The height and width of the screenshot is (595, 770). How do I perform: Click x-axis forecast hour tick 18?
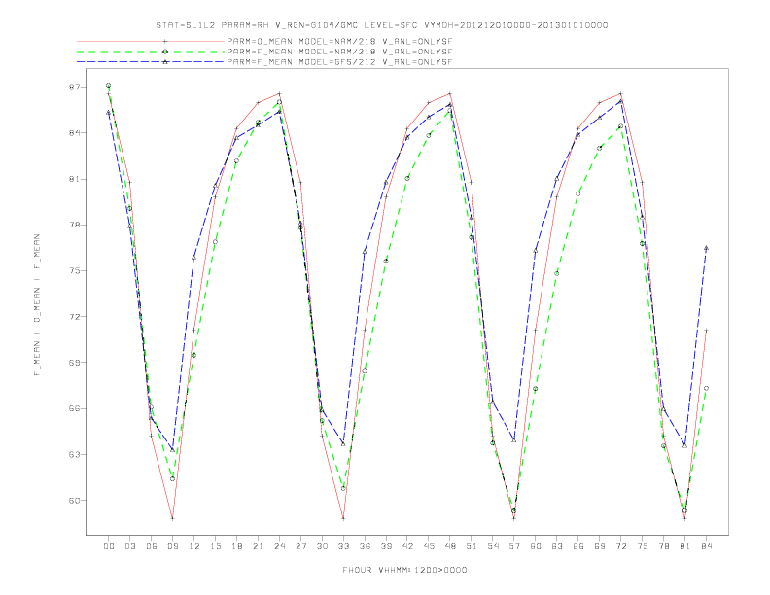[236, 546]
